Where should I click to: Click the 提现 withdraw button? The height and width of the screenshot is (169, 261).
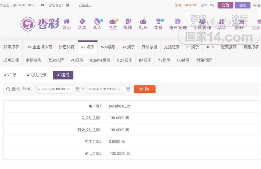242,5
